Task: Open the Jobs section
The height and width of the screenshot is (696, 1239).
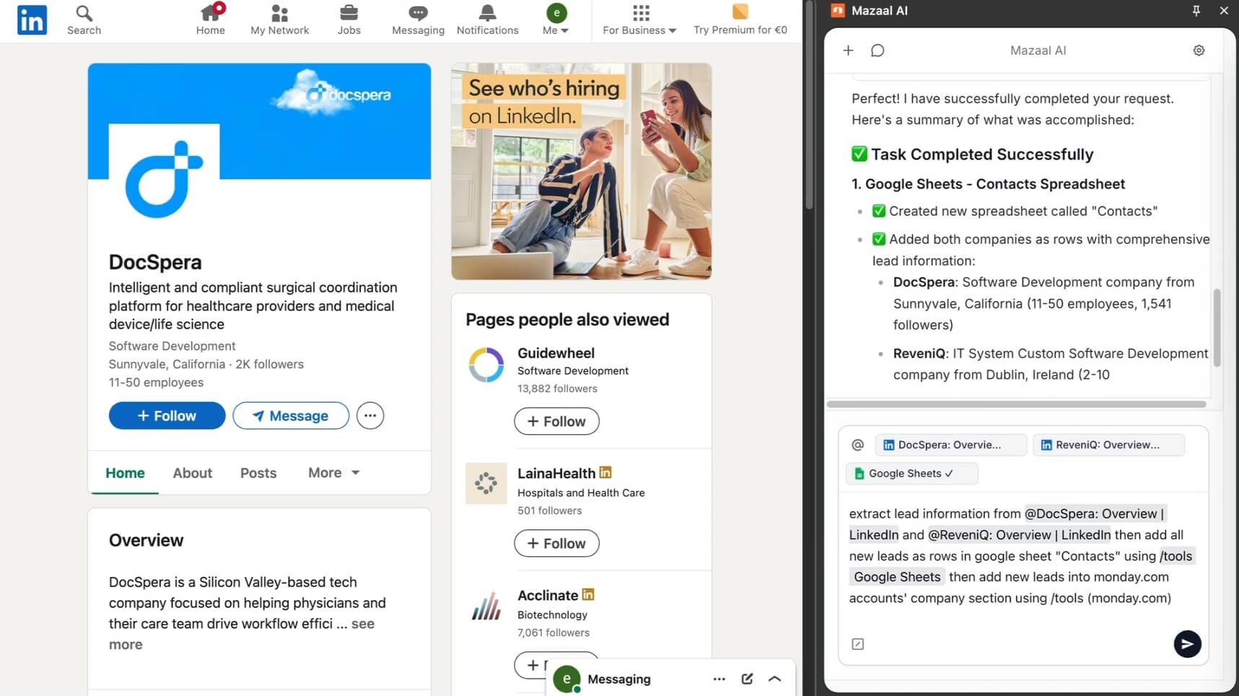Action: click(349, 20)
